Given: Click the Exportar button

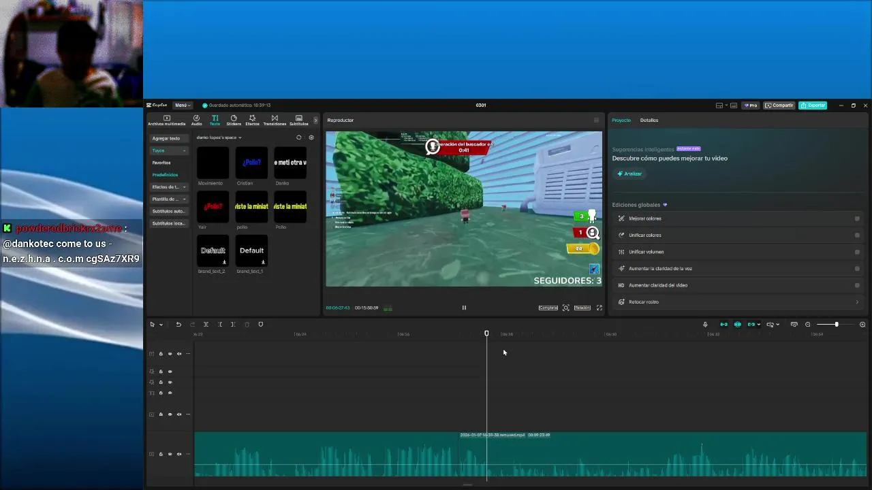Looking at the screenshot, I should pos(813,105).
